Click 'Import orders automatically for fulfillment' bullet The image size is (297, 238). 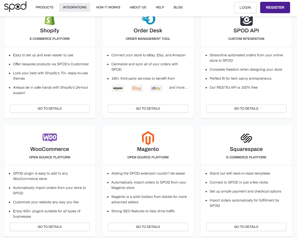coord(244,203)
